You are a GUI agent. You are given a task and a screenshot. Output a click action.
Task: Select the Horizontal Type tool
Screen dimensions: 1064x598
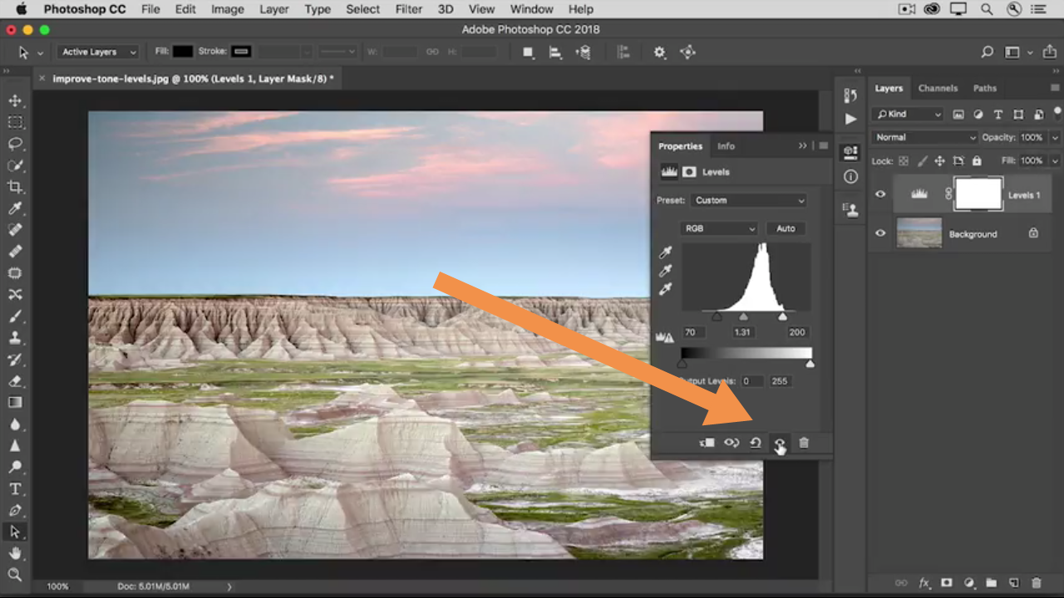[x=15, y=489]
